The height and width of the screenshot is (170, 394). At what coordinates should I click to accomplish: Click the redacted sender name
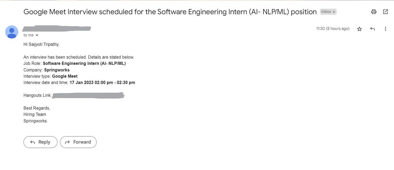click(57, 28)
